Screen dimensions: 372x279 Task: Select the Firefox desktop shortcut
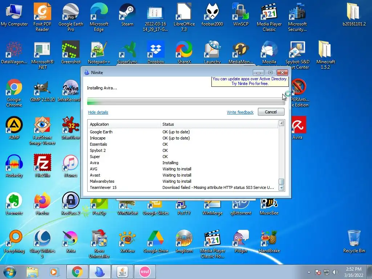(42, 203)
